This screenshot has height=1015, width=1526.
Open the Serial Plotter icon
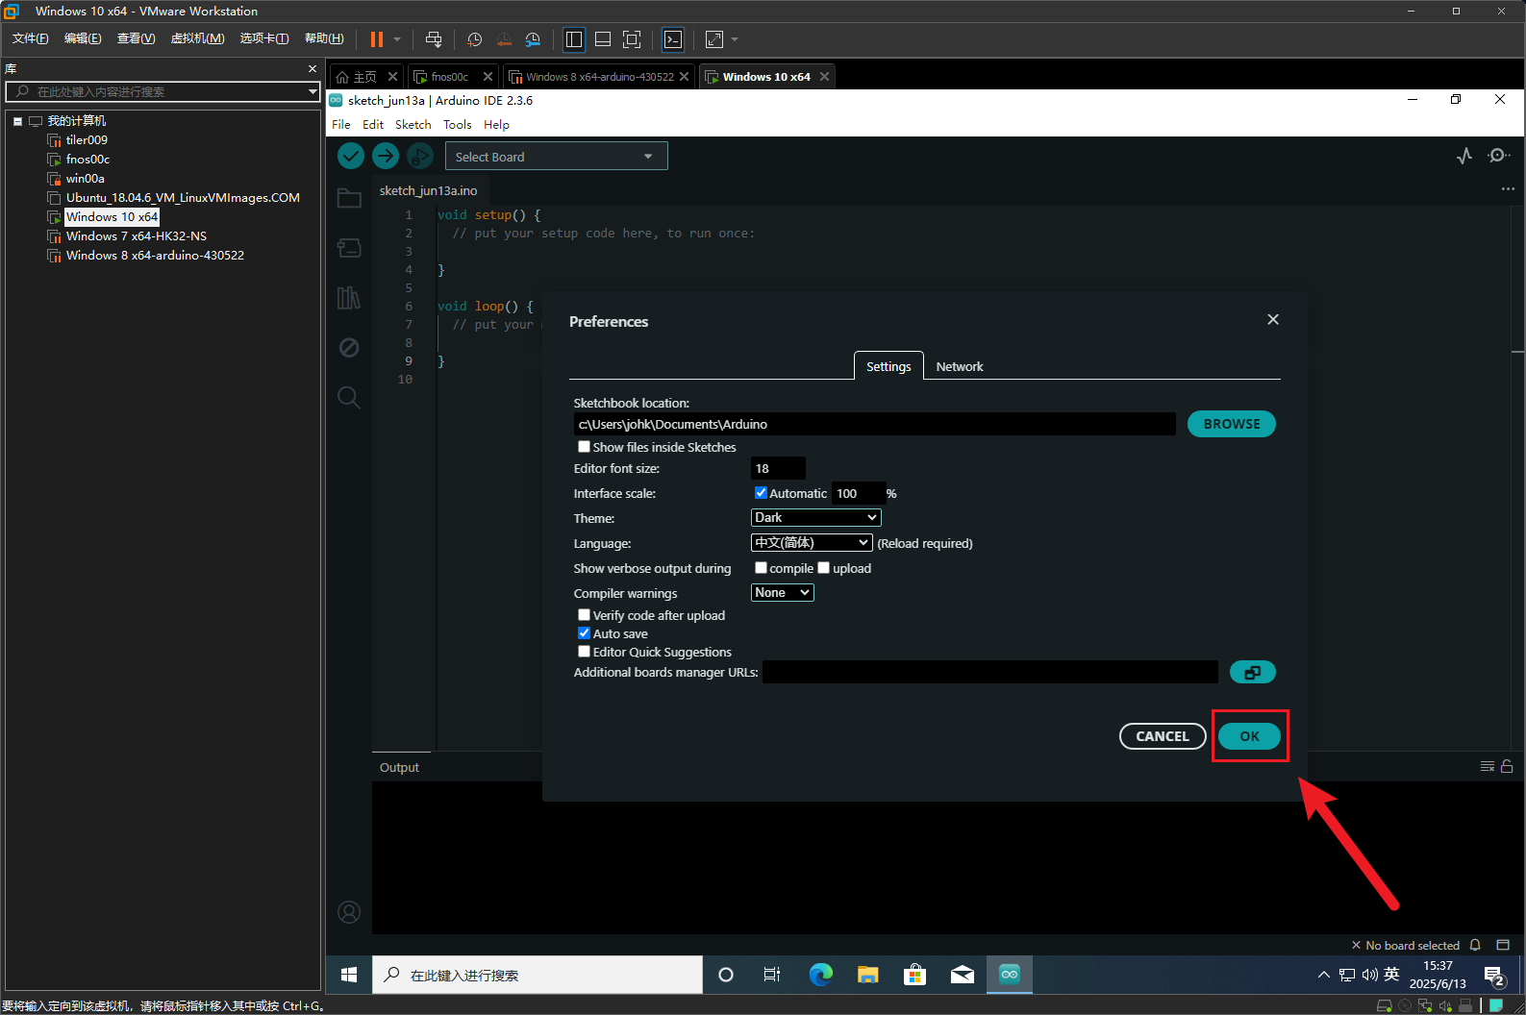[x=1464, y=156]
